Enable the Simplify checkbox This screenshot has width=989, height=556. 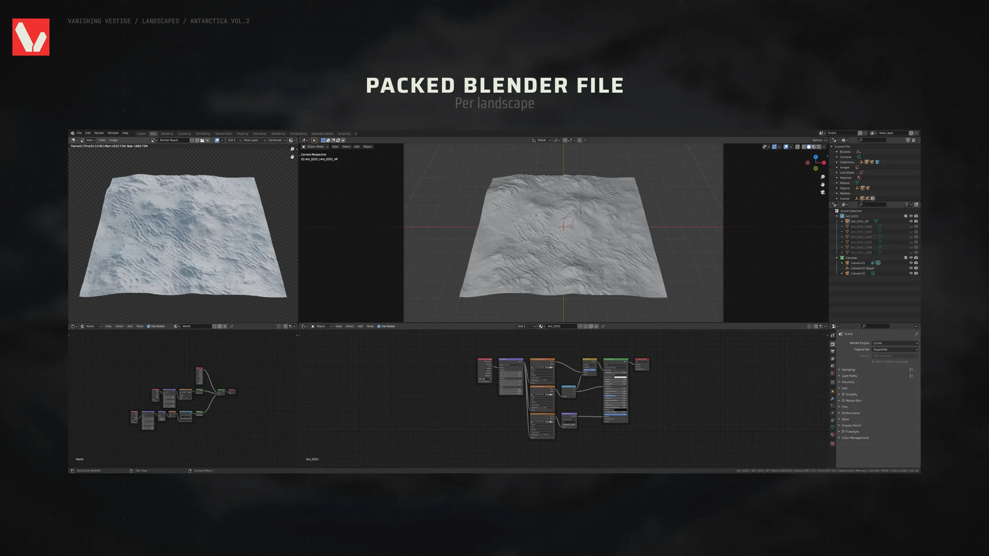pos(843,395)
